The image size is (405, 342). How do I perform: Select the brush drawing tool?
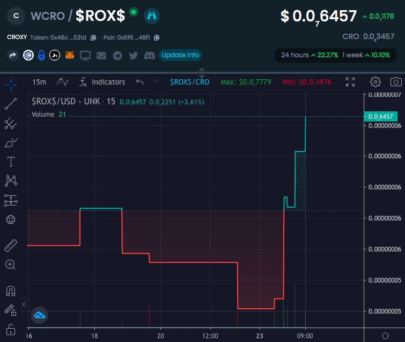click(11, 142)
